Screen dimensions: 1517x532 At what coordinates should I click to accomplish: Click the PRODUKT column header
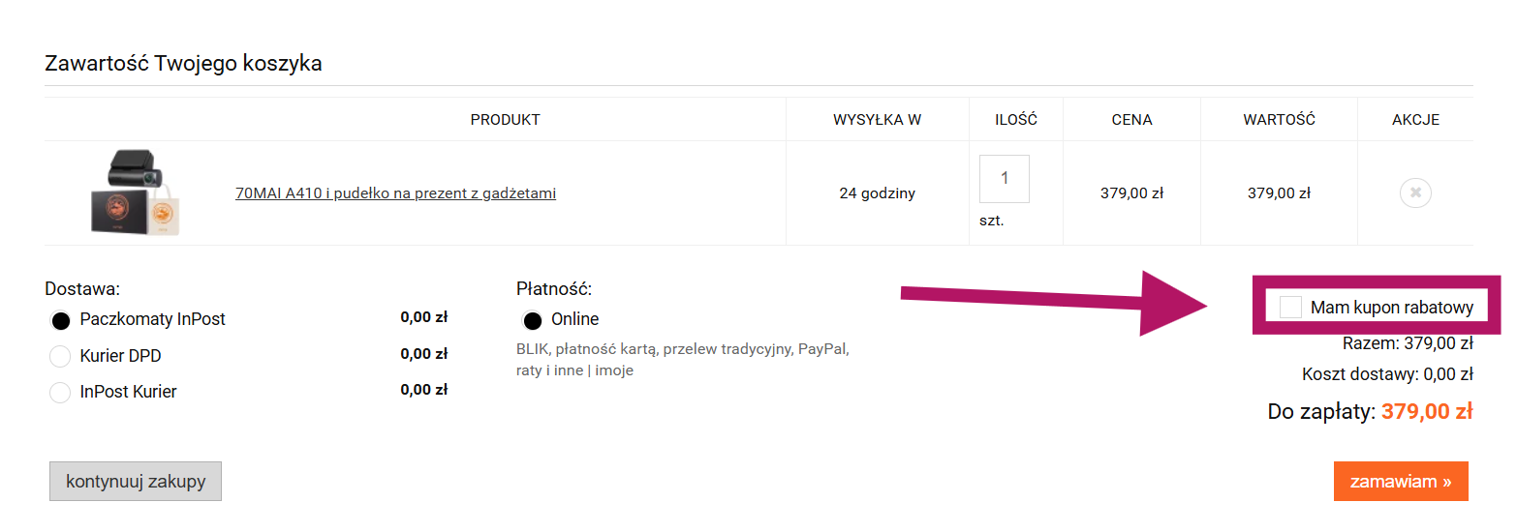tap(506, 120)
